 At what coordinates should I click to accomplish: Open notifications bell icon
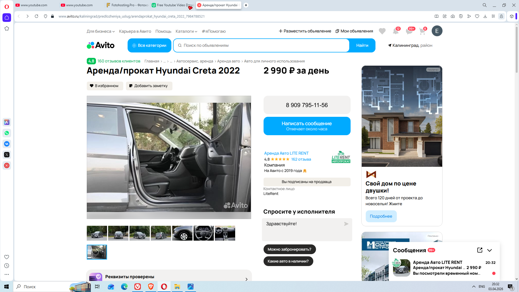tap(395, 31)
